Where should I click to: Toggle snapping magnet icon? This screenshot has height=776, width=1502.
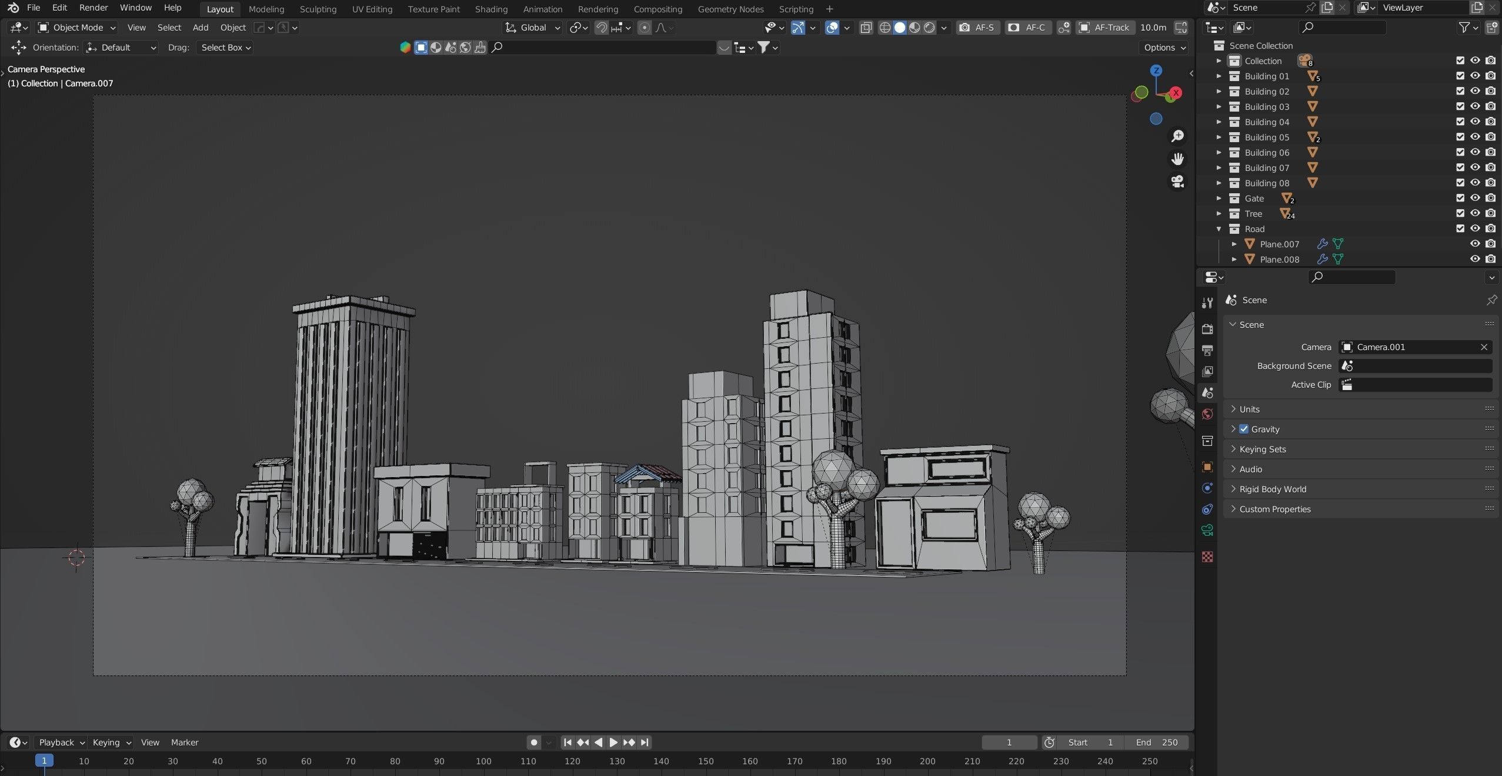[x=601, y=28]
